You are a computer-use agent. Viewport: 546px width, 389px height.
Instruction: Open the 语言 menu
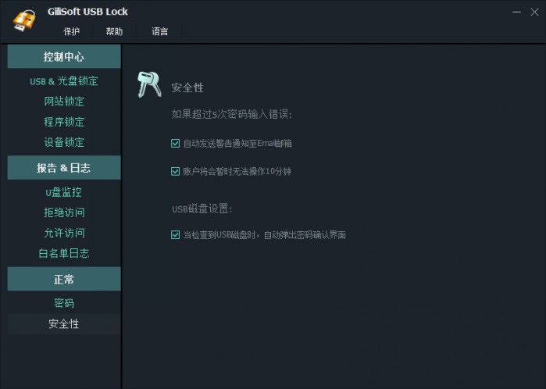click(x=160, y=32)
